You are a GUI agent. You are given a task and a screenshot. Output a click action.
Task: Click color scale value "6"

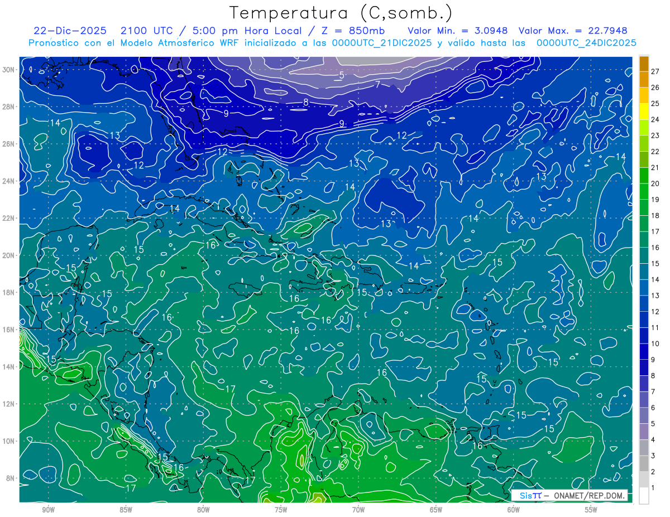653,408
